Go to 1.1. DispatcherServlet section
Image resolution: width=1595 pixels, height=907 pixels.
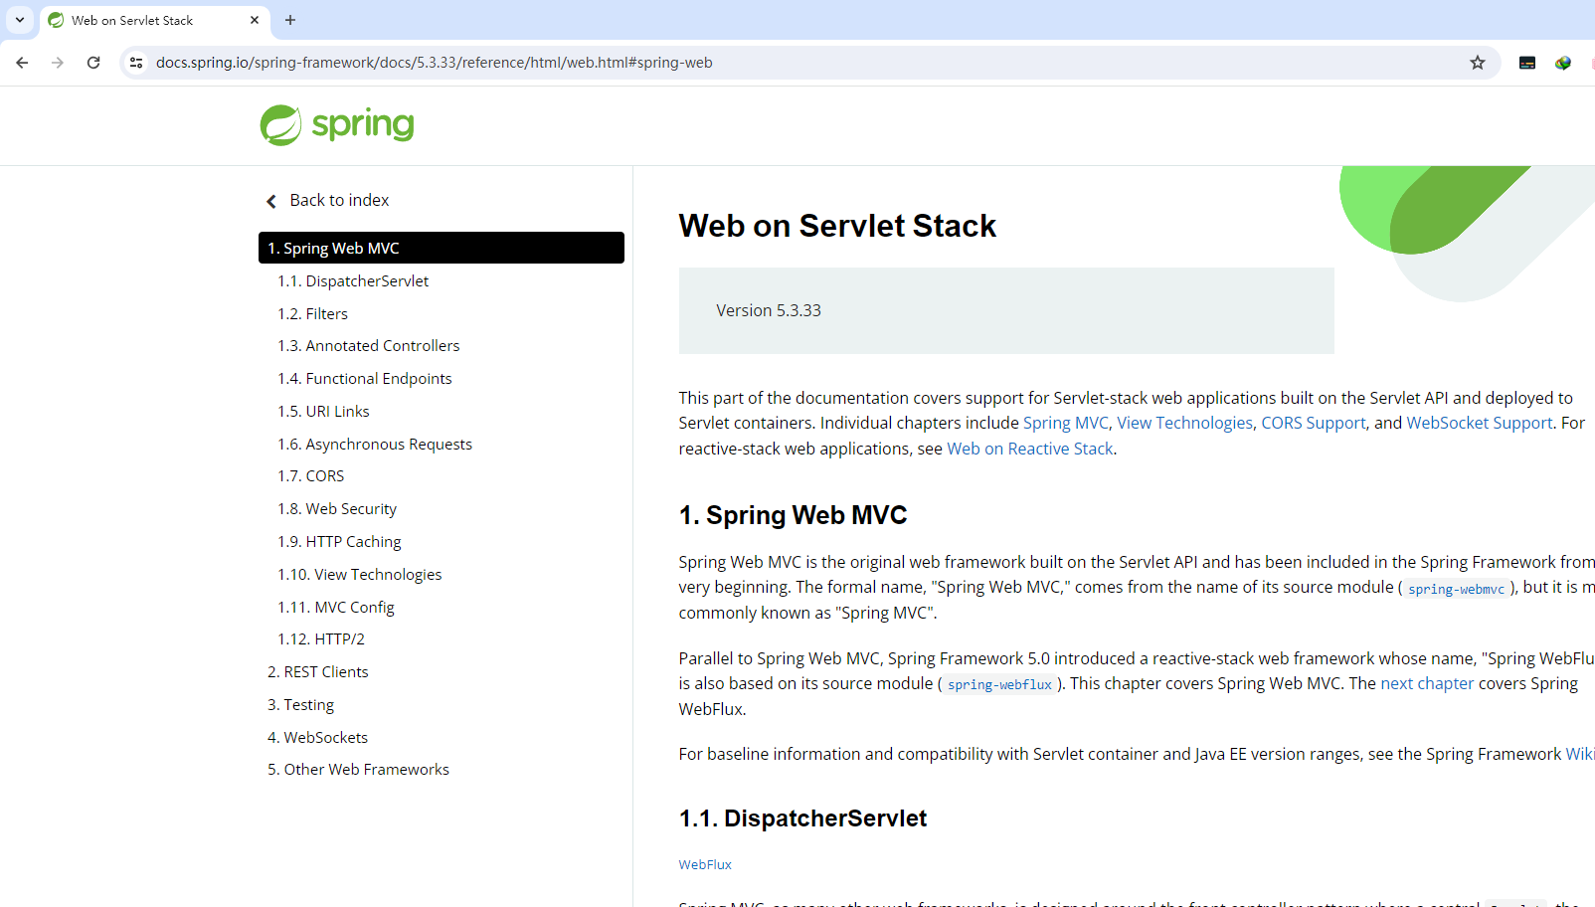point(353,281)
